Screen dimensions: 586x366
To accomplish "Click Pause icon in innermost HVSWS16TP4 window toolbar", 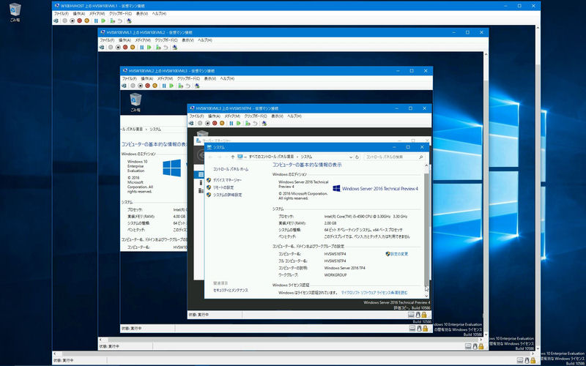I will click(x=231, y=123).
